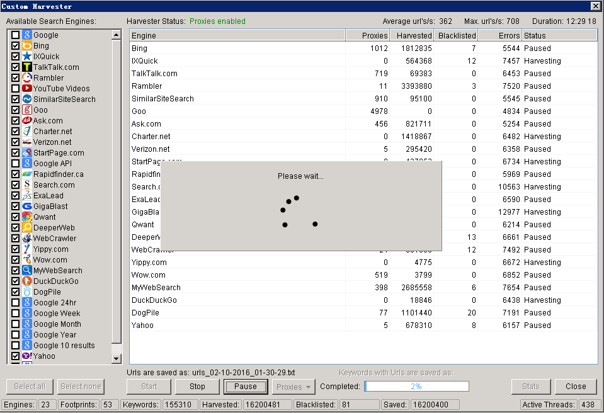Click the Yippy.com icon
The width and height of the screenshot is (604, 413).
26,249
